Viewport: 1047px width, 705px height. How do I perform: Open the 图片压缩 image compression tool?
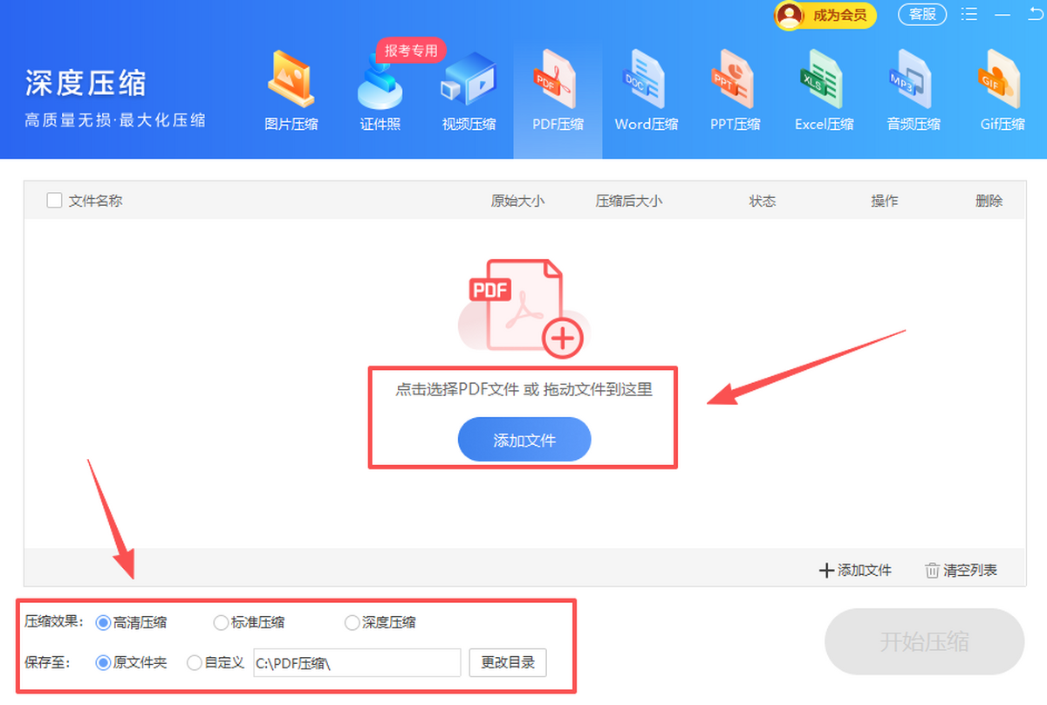pyautogui.click(x=291, y=91)
